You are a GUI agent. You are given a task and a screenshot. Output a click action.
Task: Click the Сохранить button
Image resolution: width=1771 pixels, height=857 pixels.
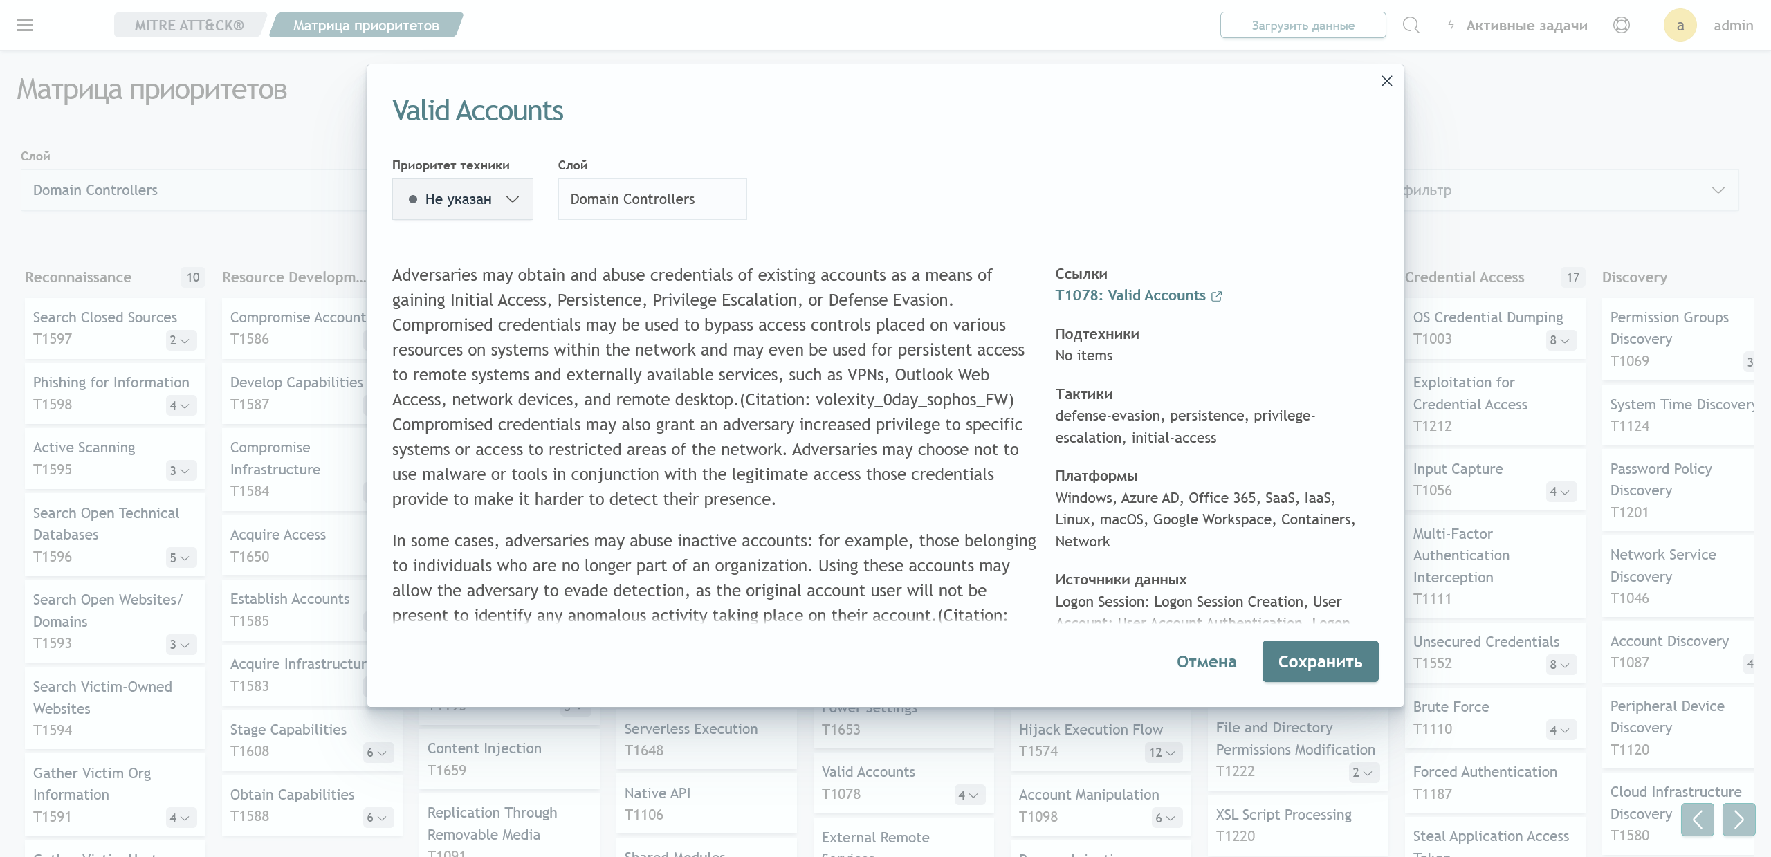pos(1321,662)
